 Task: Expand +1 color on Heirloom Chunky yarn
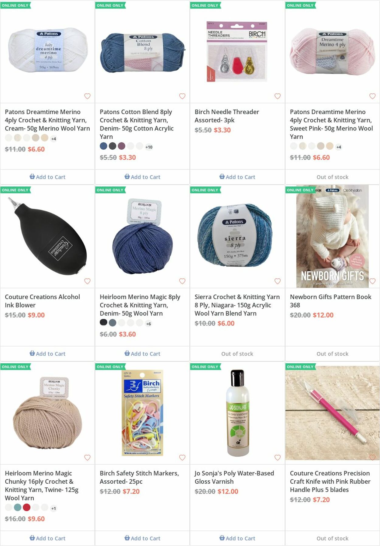click(54, 508)
